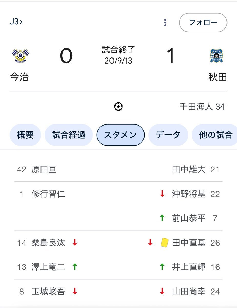Click the Imabari team crest

click(x=20, y=56)
